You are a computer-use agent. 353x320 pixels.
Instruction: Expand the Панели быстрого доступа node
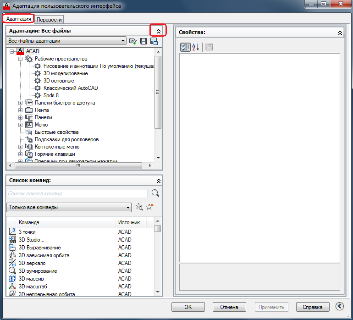pos(20,103)
